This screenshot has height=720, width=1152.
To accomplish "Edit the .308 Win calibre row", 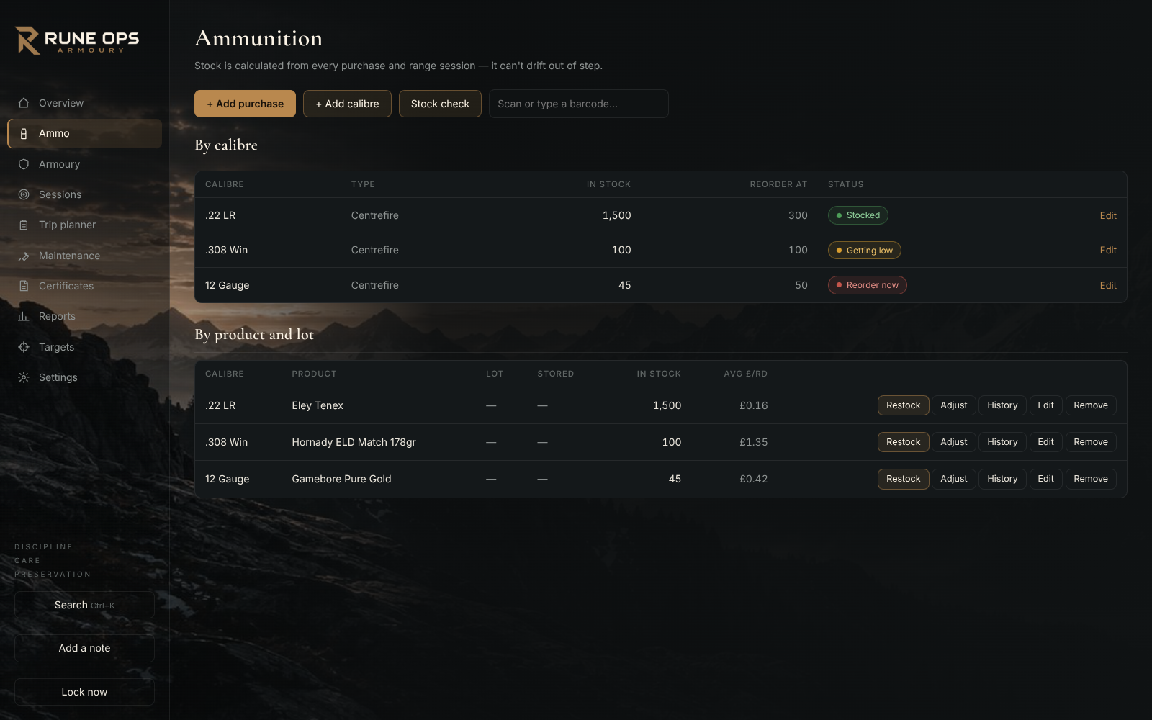I will pos(1107,250).
